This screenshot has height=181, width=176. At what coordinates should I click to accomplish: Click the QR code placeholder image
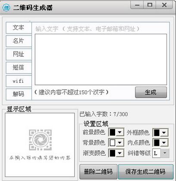(x=40, y=140)
